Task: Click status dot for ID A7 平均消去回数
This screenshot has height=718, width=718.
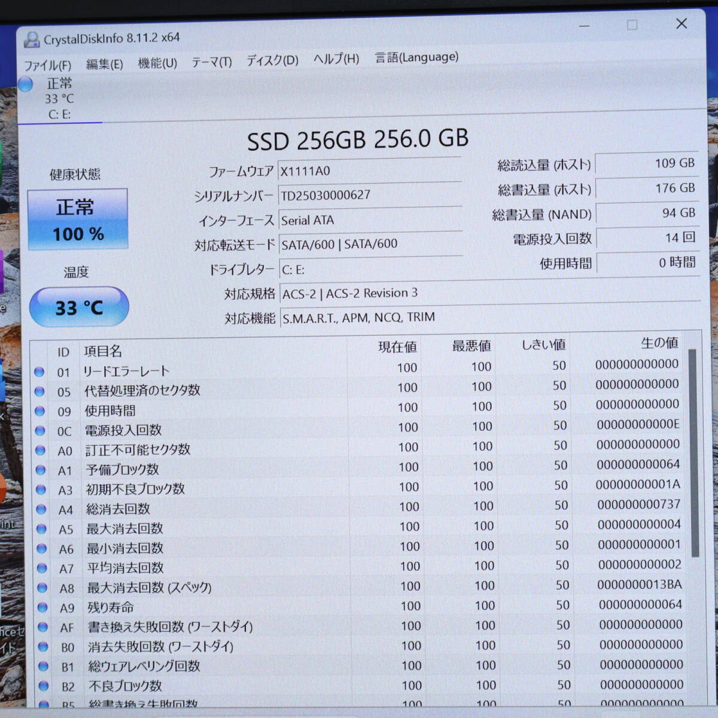Action: (42, 568)
